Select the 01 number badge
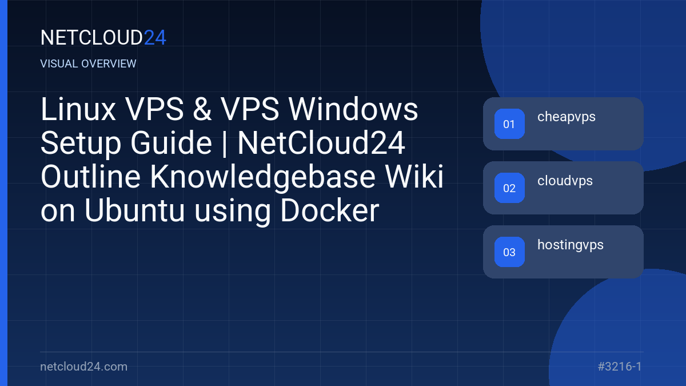This screenshot has width=686, height=386. 509,124
